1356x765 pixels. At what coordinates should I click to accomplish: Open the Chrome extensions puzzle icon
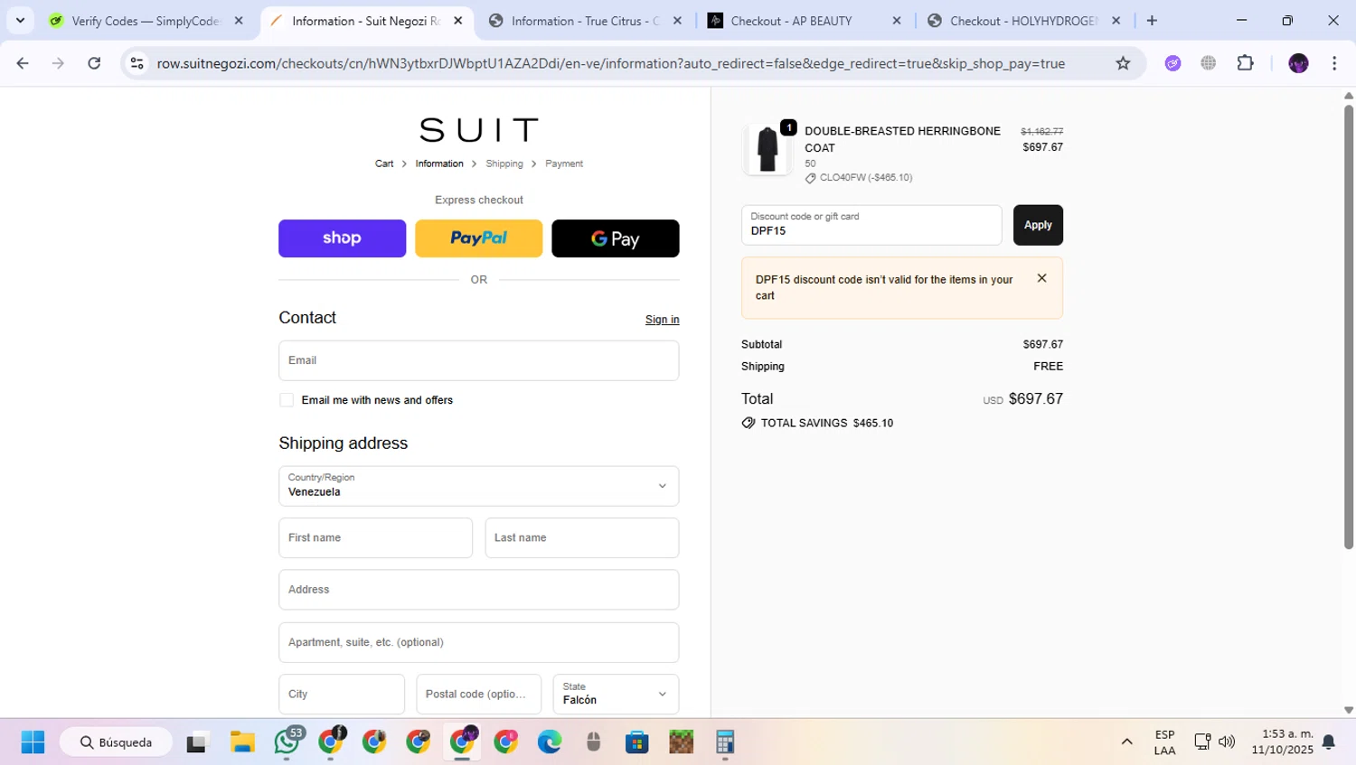pyautogui.click(x=1245, y=63)
